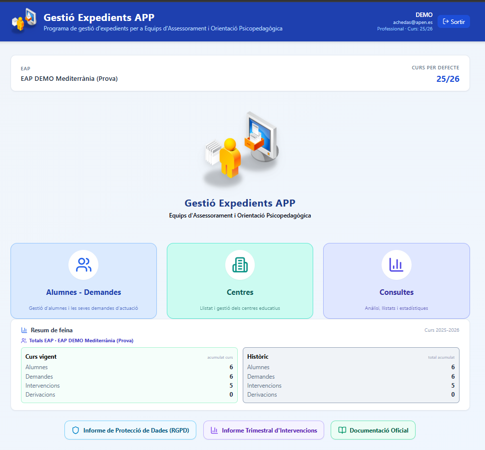
Task: Click the Demandes row in Històric
Action: (351, 377)
